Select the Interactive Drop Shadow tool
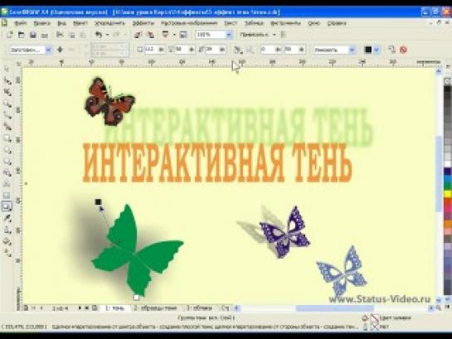452x339 pixels. 7,206
